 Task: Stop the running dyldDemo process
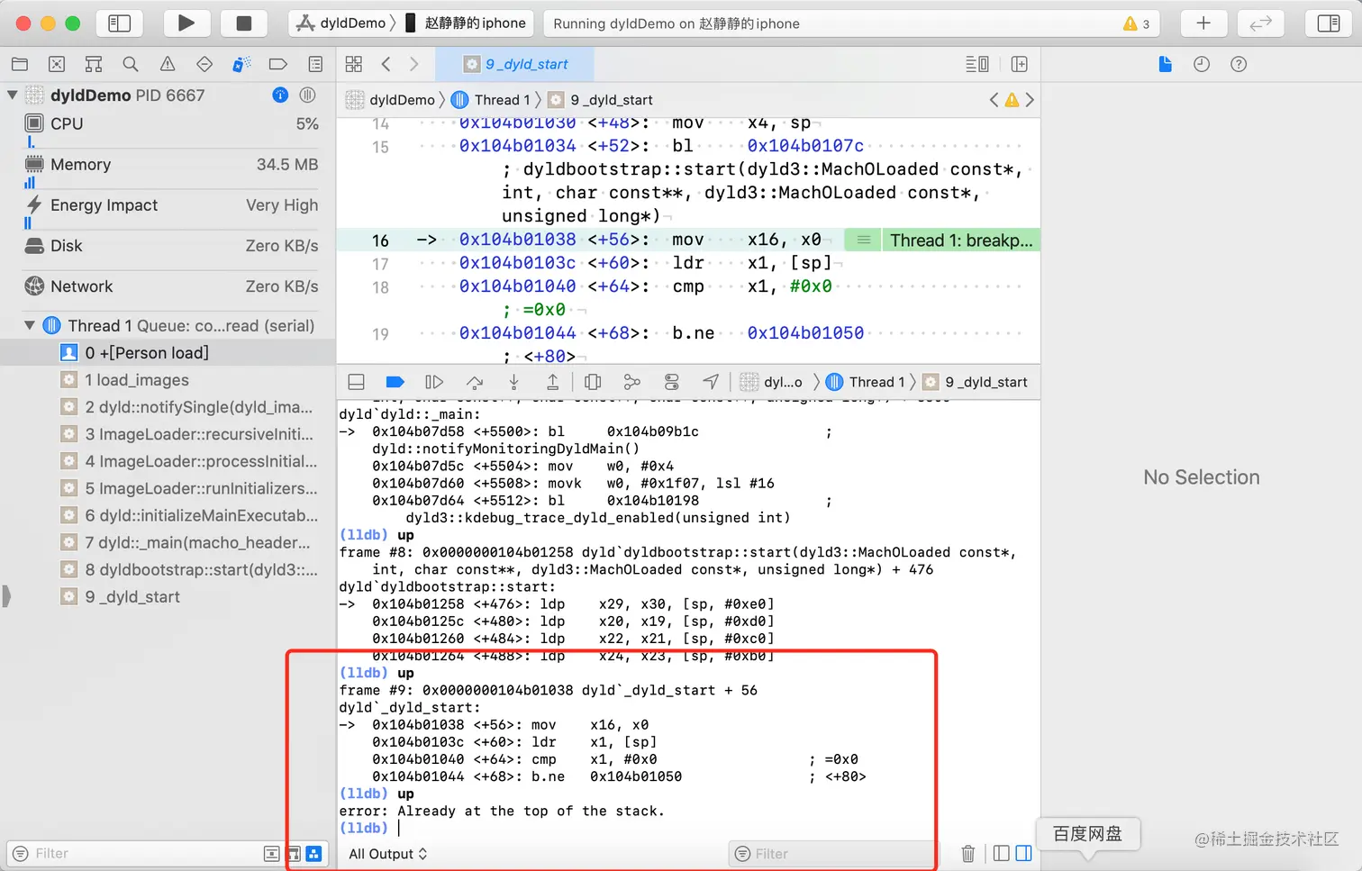[243, 23]
